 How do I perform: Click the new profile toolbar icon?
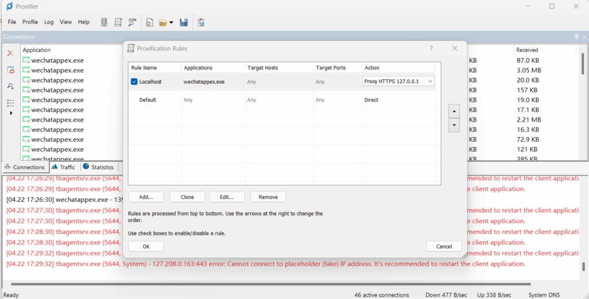(x=150, y=23)
